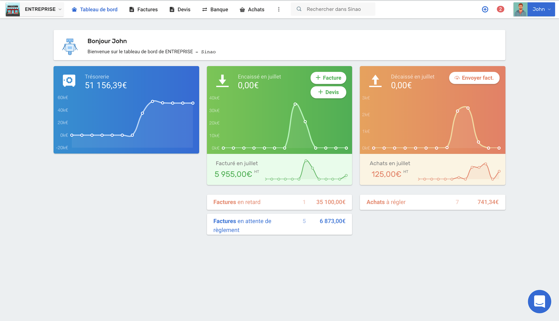
Task: Go to the Devis section
Action: 180,10
